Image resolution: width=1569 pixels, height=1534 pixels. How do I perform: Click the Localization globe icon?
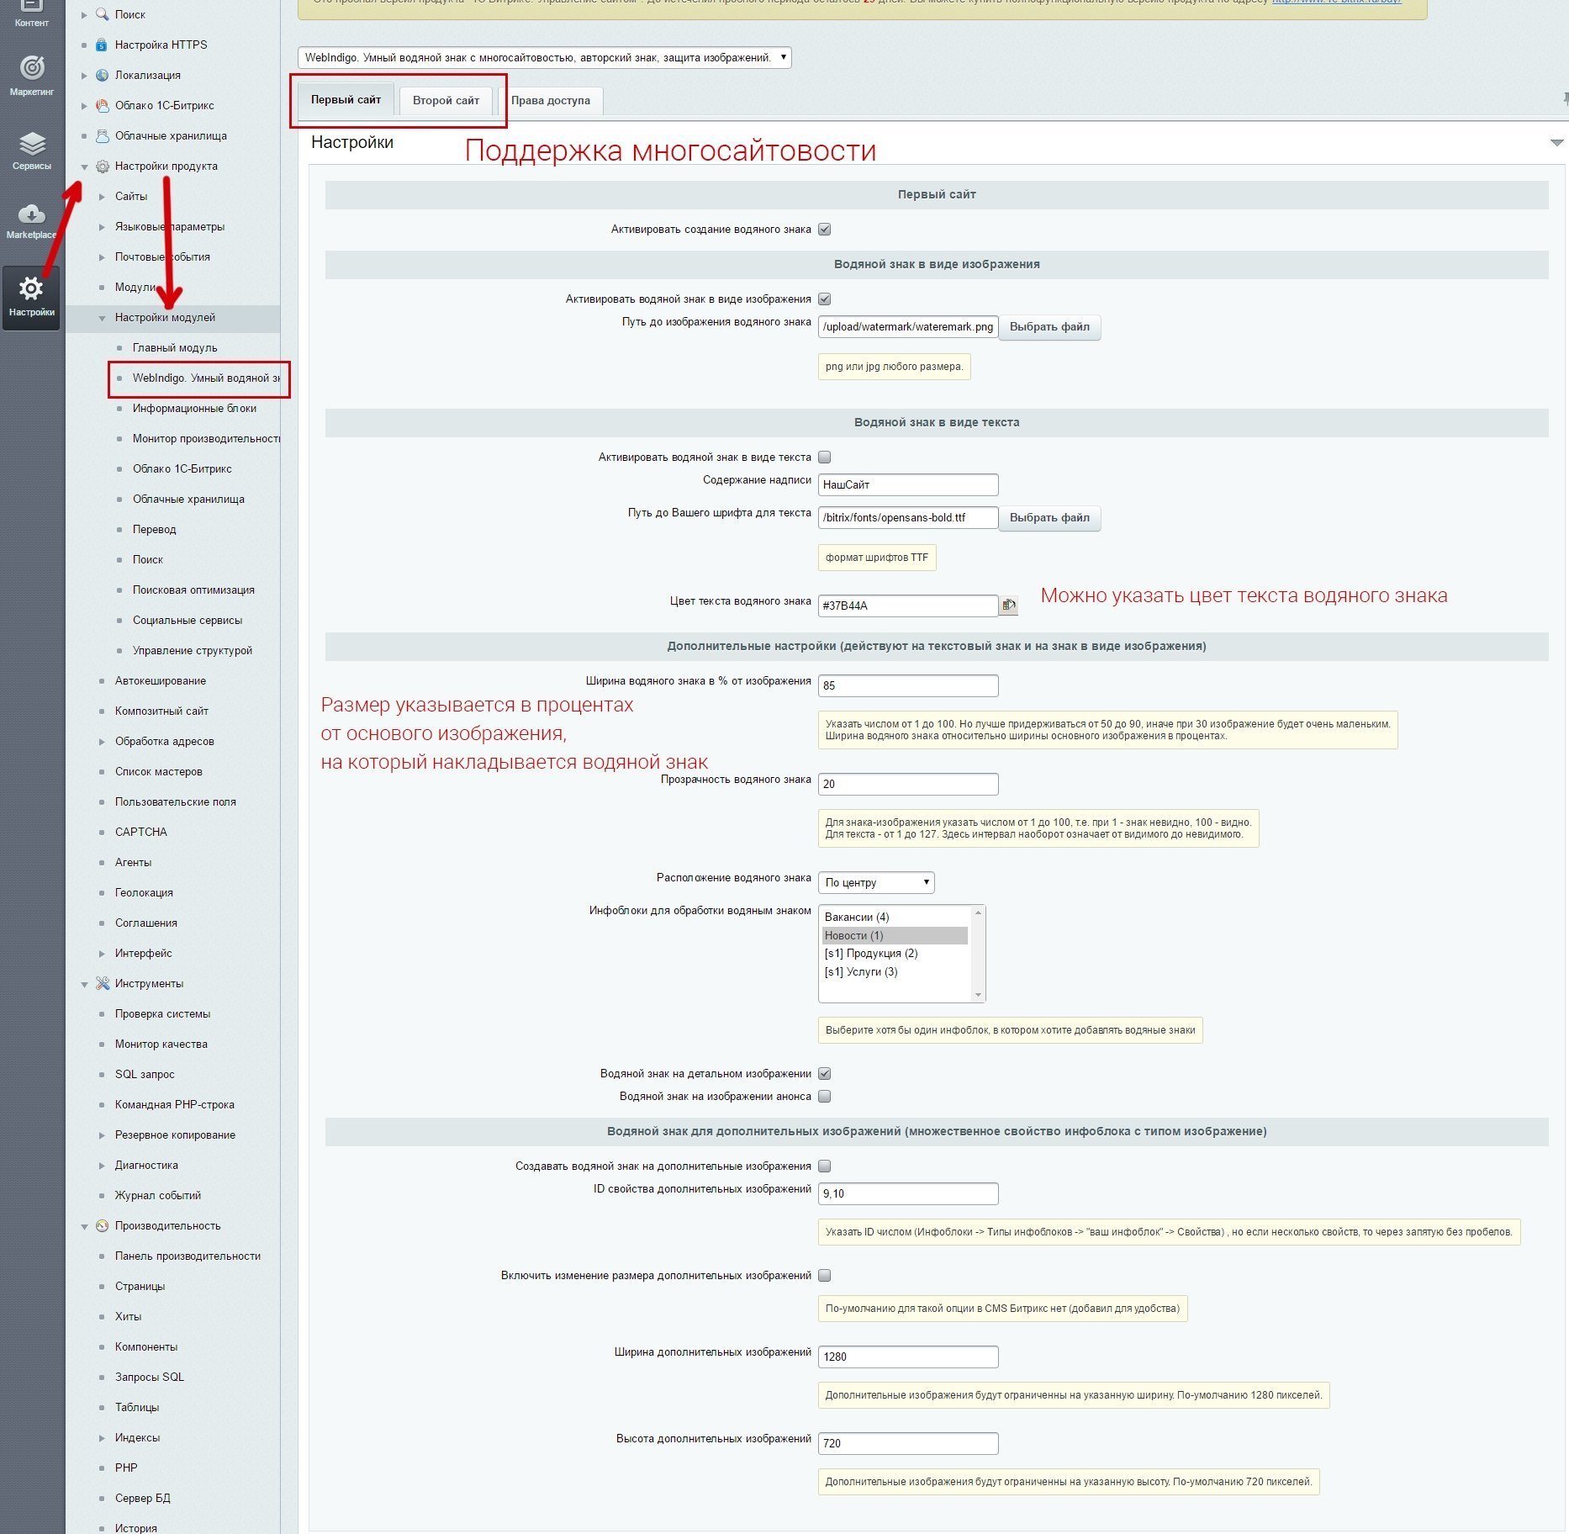pyautogui.click(x=102, y=76)
